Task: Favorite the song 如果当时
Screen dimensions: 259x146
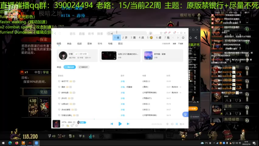Action: [59, 104]
